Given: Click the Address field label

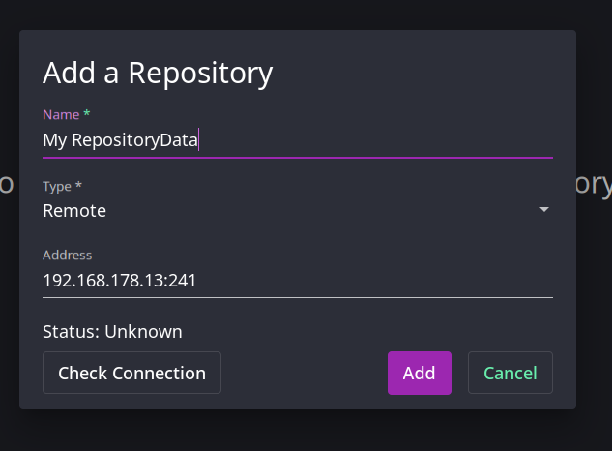Looking at the screenshot, I should pos(67,256).
